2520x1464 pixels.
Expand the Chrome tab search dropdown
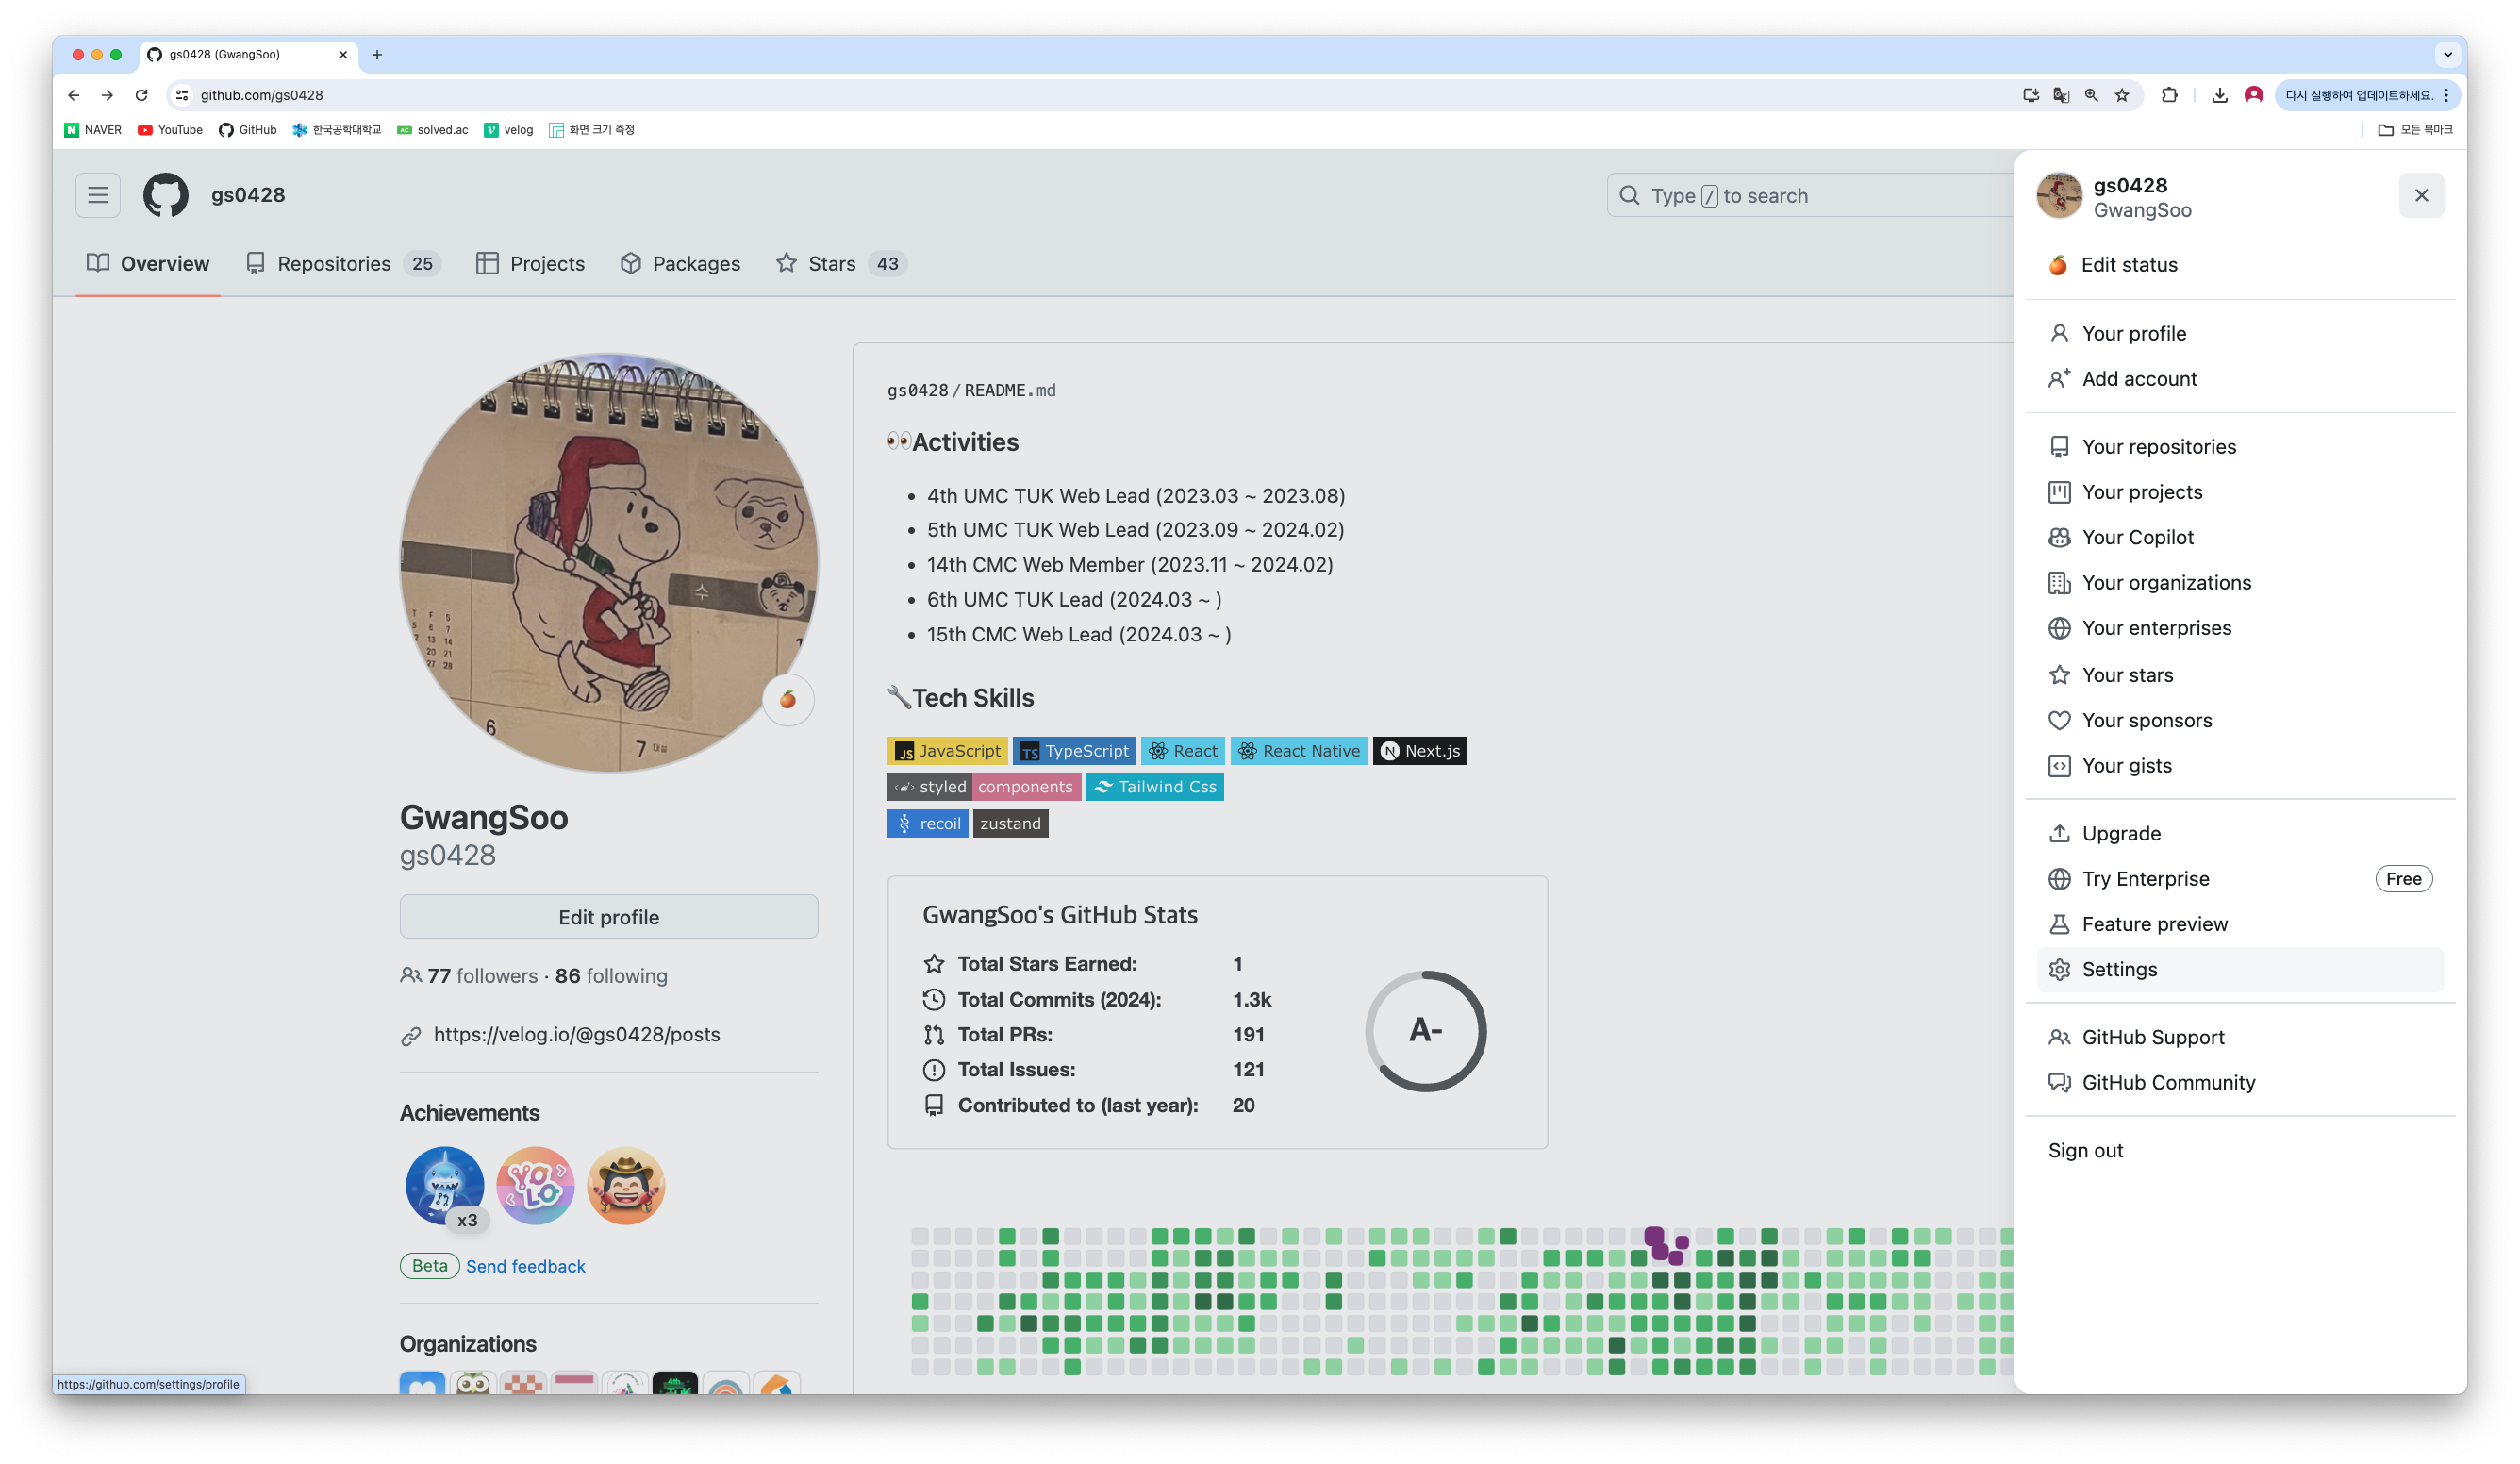coord(2447,55)
